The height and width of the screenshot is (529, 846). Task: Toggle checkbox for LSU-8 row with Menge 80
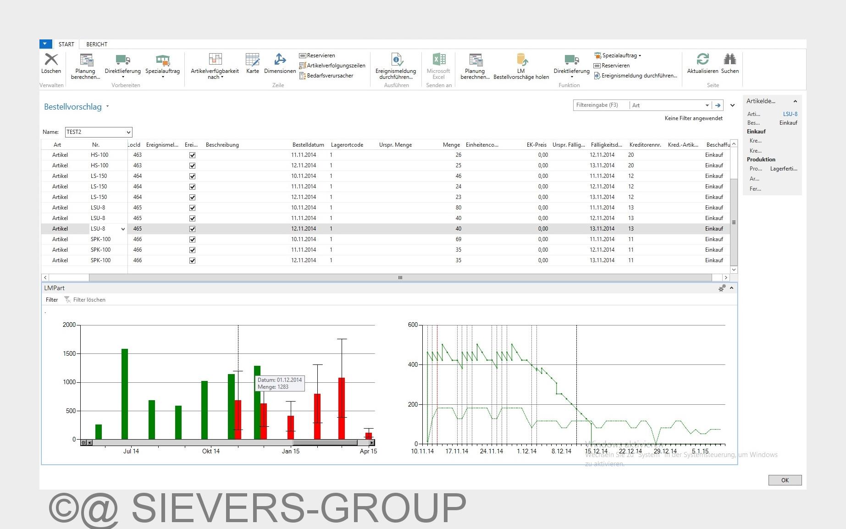click(x=193, y=208)
